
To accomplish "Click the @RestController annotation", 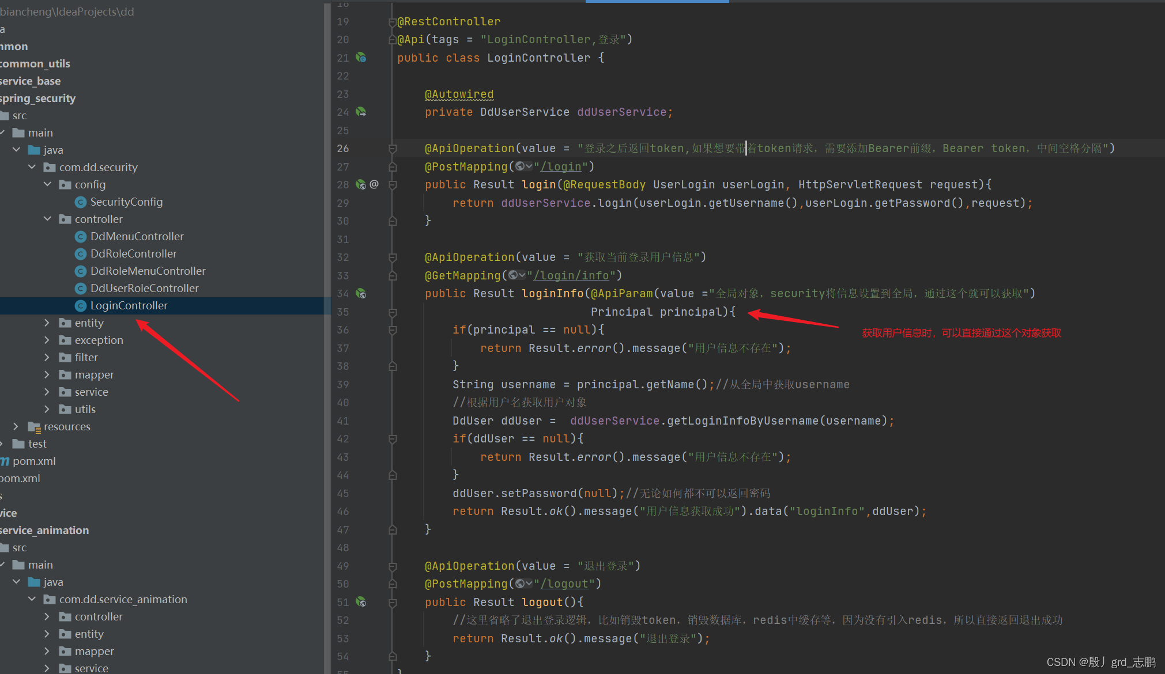I will coord(449,22).
